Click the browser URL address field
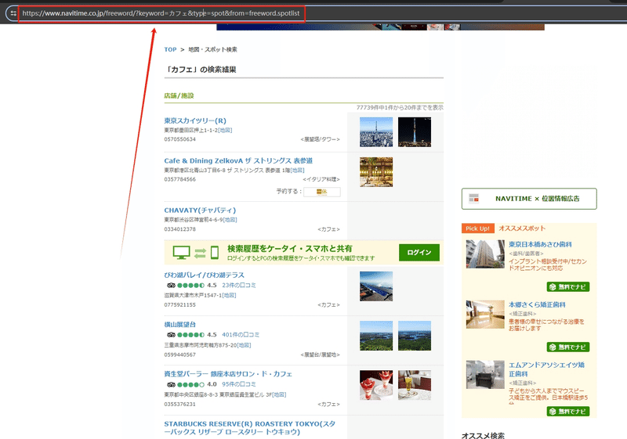Image resolution: width=627 pixels, height=439 pixels. click(x=161, y=13)
